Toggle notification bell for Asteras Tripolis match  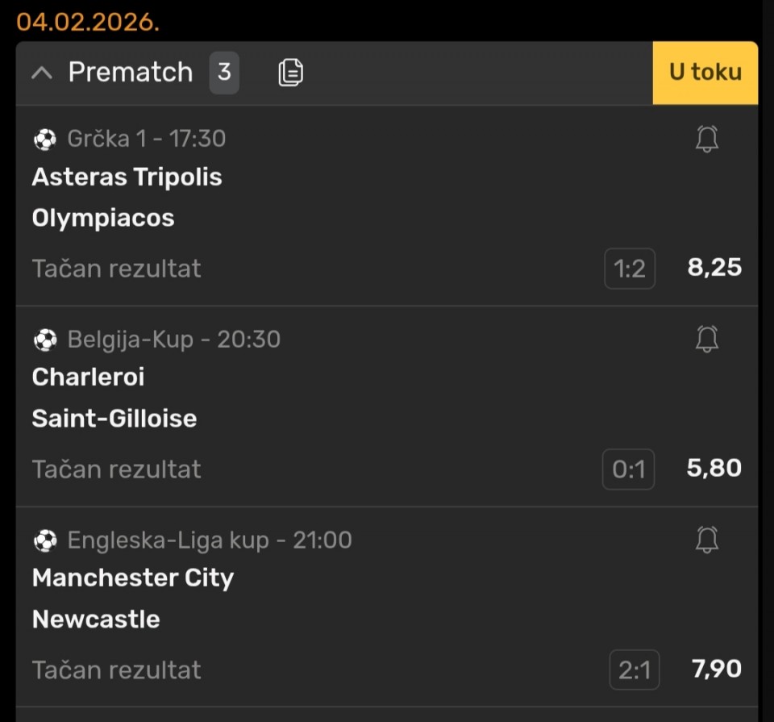[x=707, y=140]
